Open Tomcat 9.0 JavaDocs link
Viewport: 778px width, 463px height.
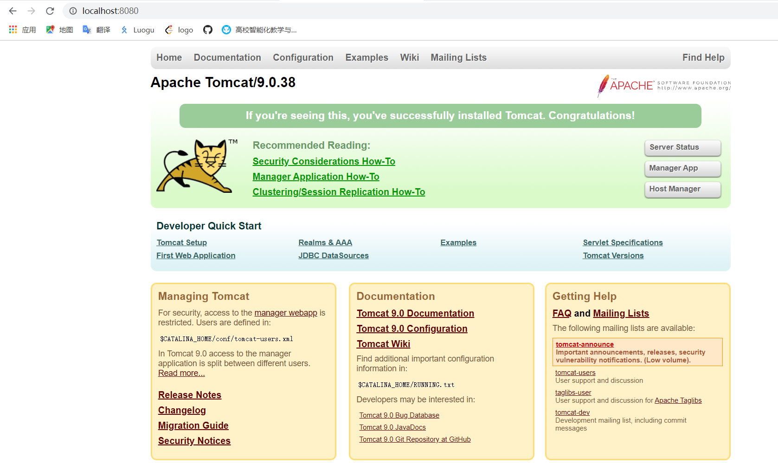392,427
